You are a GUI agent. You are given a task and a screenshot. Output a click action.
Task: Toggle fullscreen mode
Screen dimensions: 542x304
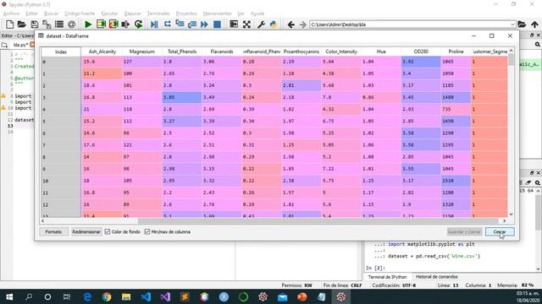(x=246, y=24)
